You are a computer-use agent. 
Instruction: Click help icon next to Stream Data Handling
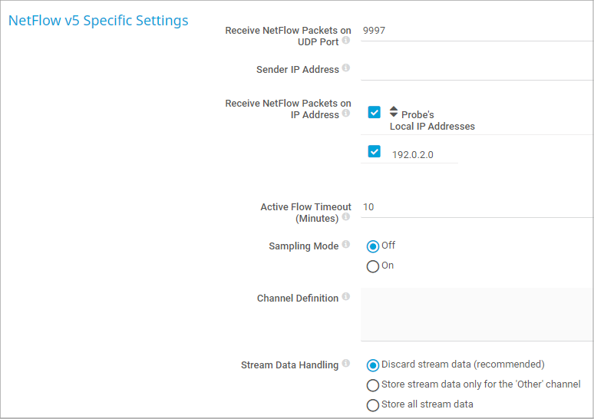pos(346,364)
